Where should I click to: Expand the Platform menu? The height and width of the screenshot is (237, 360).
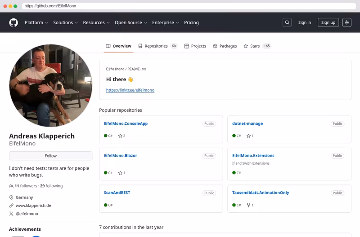click(x=36, y=22)
